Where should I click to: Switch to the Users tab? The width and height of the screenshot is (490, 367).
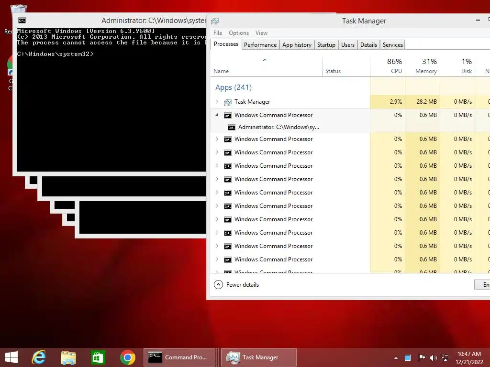348,45
